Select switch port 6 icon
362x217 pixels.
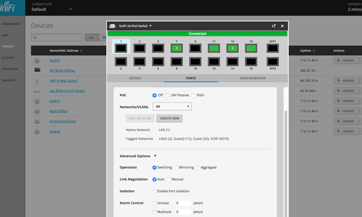coord(158,61)
